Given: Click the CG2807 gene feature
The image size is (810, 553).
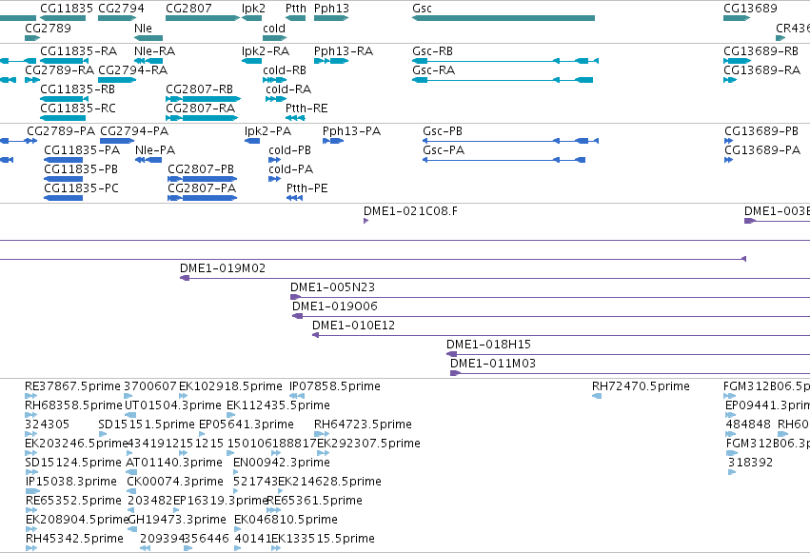Looking at the screenshot, I should [x=203, y=18].
